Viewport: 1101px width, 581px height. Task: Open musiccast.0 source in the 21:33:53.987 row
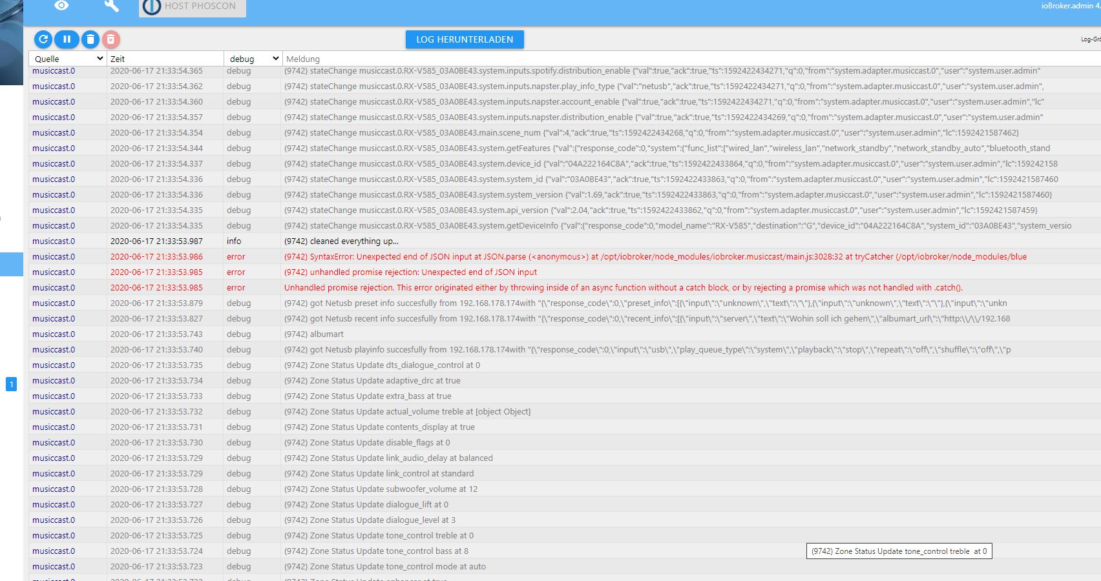(54, 241)
